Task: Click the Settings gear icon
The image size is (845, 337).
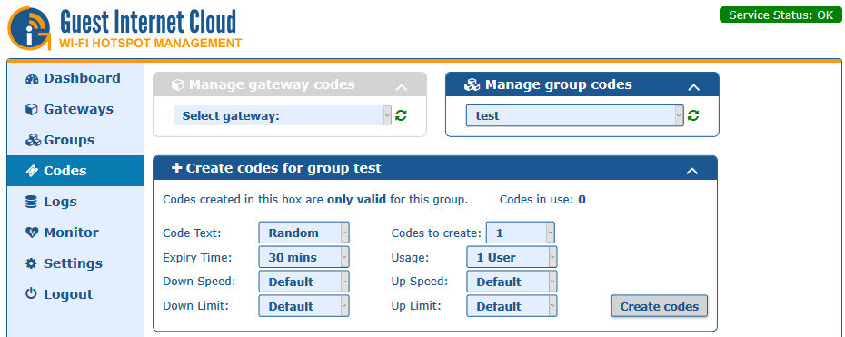Action: pos(31,263)
